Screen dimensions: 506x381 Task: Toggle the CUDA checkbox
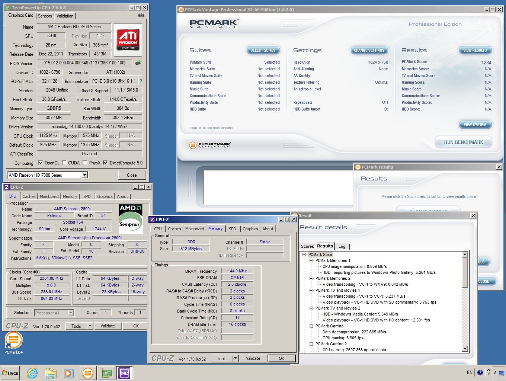tap(64, 163)
